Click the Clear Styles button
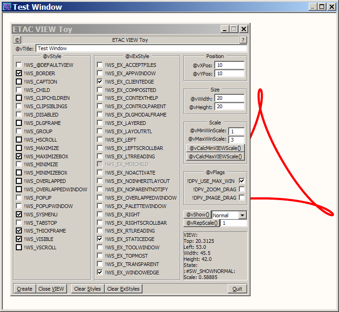Viewport: 339px width, 312px height. click(88, 289)
